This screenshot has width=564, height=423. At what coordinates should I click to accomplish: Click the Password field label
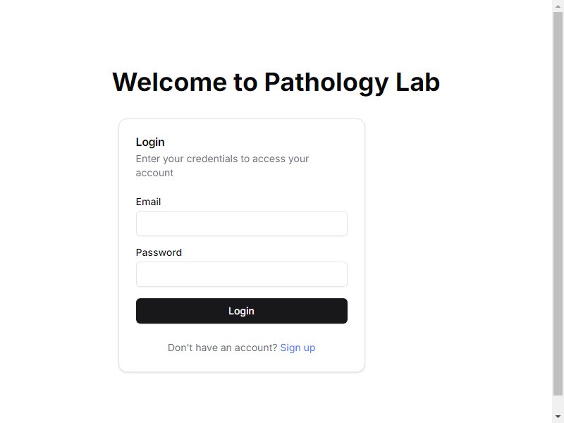click(x=159, y=252)
